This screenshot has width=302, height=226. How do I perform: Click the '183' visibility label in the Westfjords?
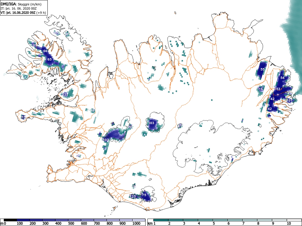click(34, 45)
